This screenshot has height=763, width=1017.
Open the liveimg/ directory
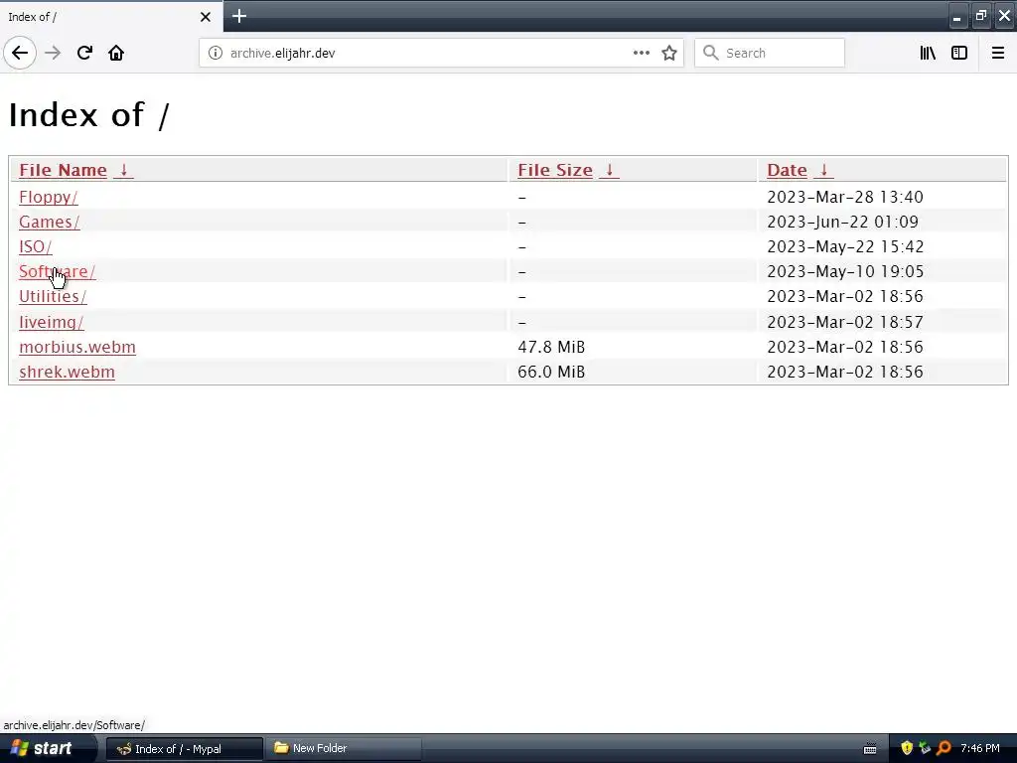coord(52,322)
